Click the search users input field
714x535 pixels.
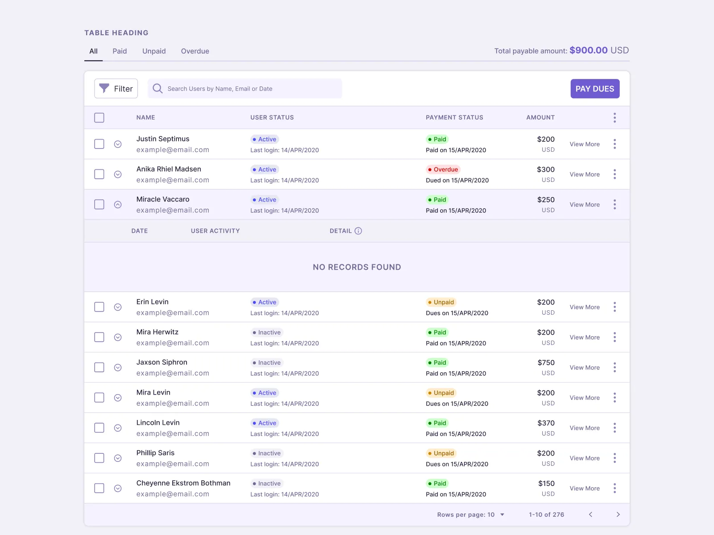(x=245, y=88)
